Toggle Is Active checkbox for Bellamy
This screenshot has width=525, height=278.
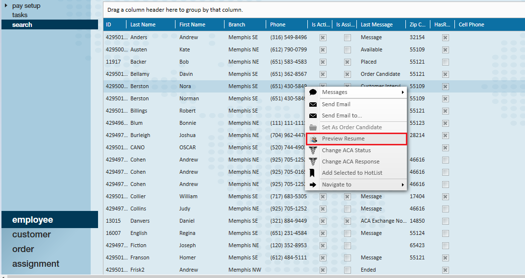[x=323, y=74]
